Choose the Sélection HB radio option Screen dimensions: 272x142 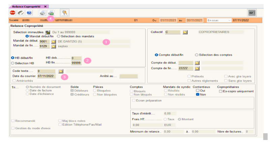(x=13, y=63)
